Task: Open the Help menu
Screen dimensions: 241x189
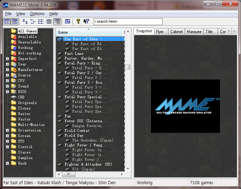Action: click(x=54, y=14)
